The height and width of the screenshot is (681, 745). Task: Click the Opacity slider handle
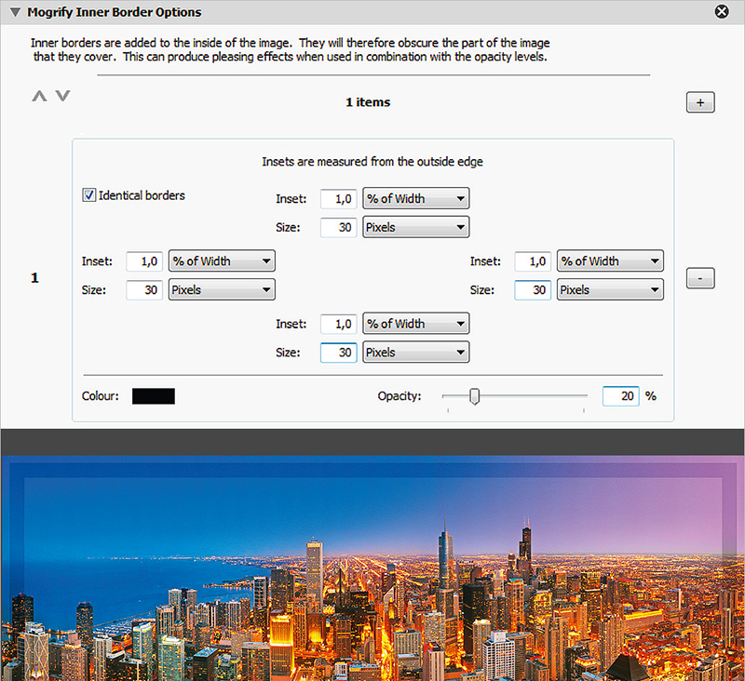point(475,396)
